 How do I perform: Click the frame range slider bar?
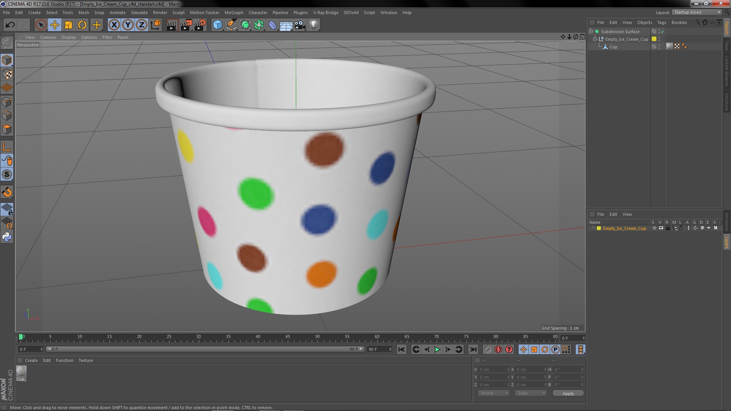[x=205, y=349]
